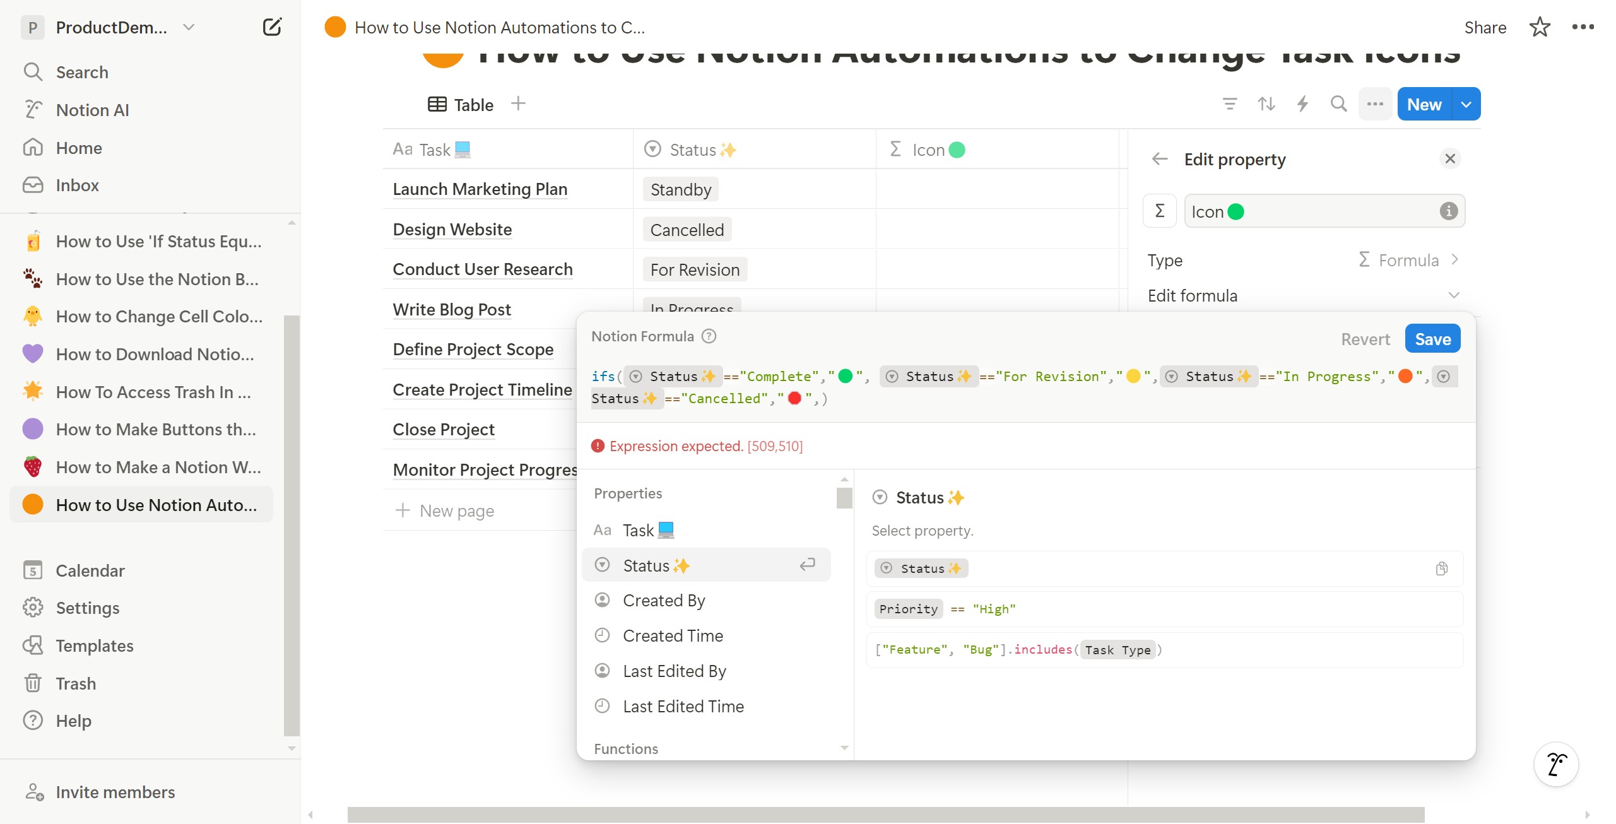The image size is (1616, 824).
Task: Go back from Edit property panel
Action: point(1160,159)
